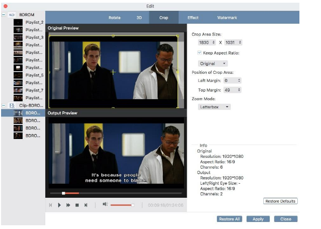Select the BDROM root tree label
Viewport: 321px width, 229px height.
click(x=26, y=15)
